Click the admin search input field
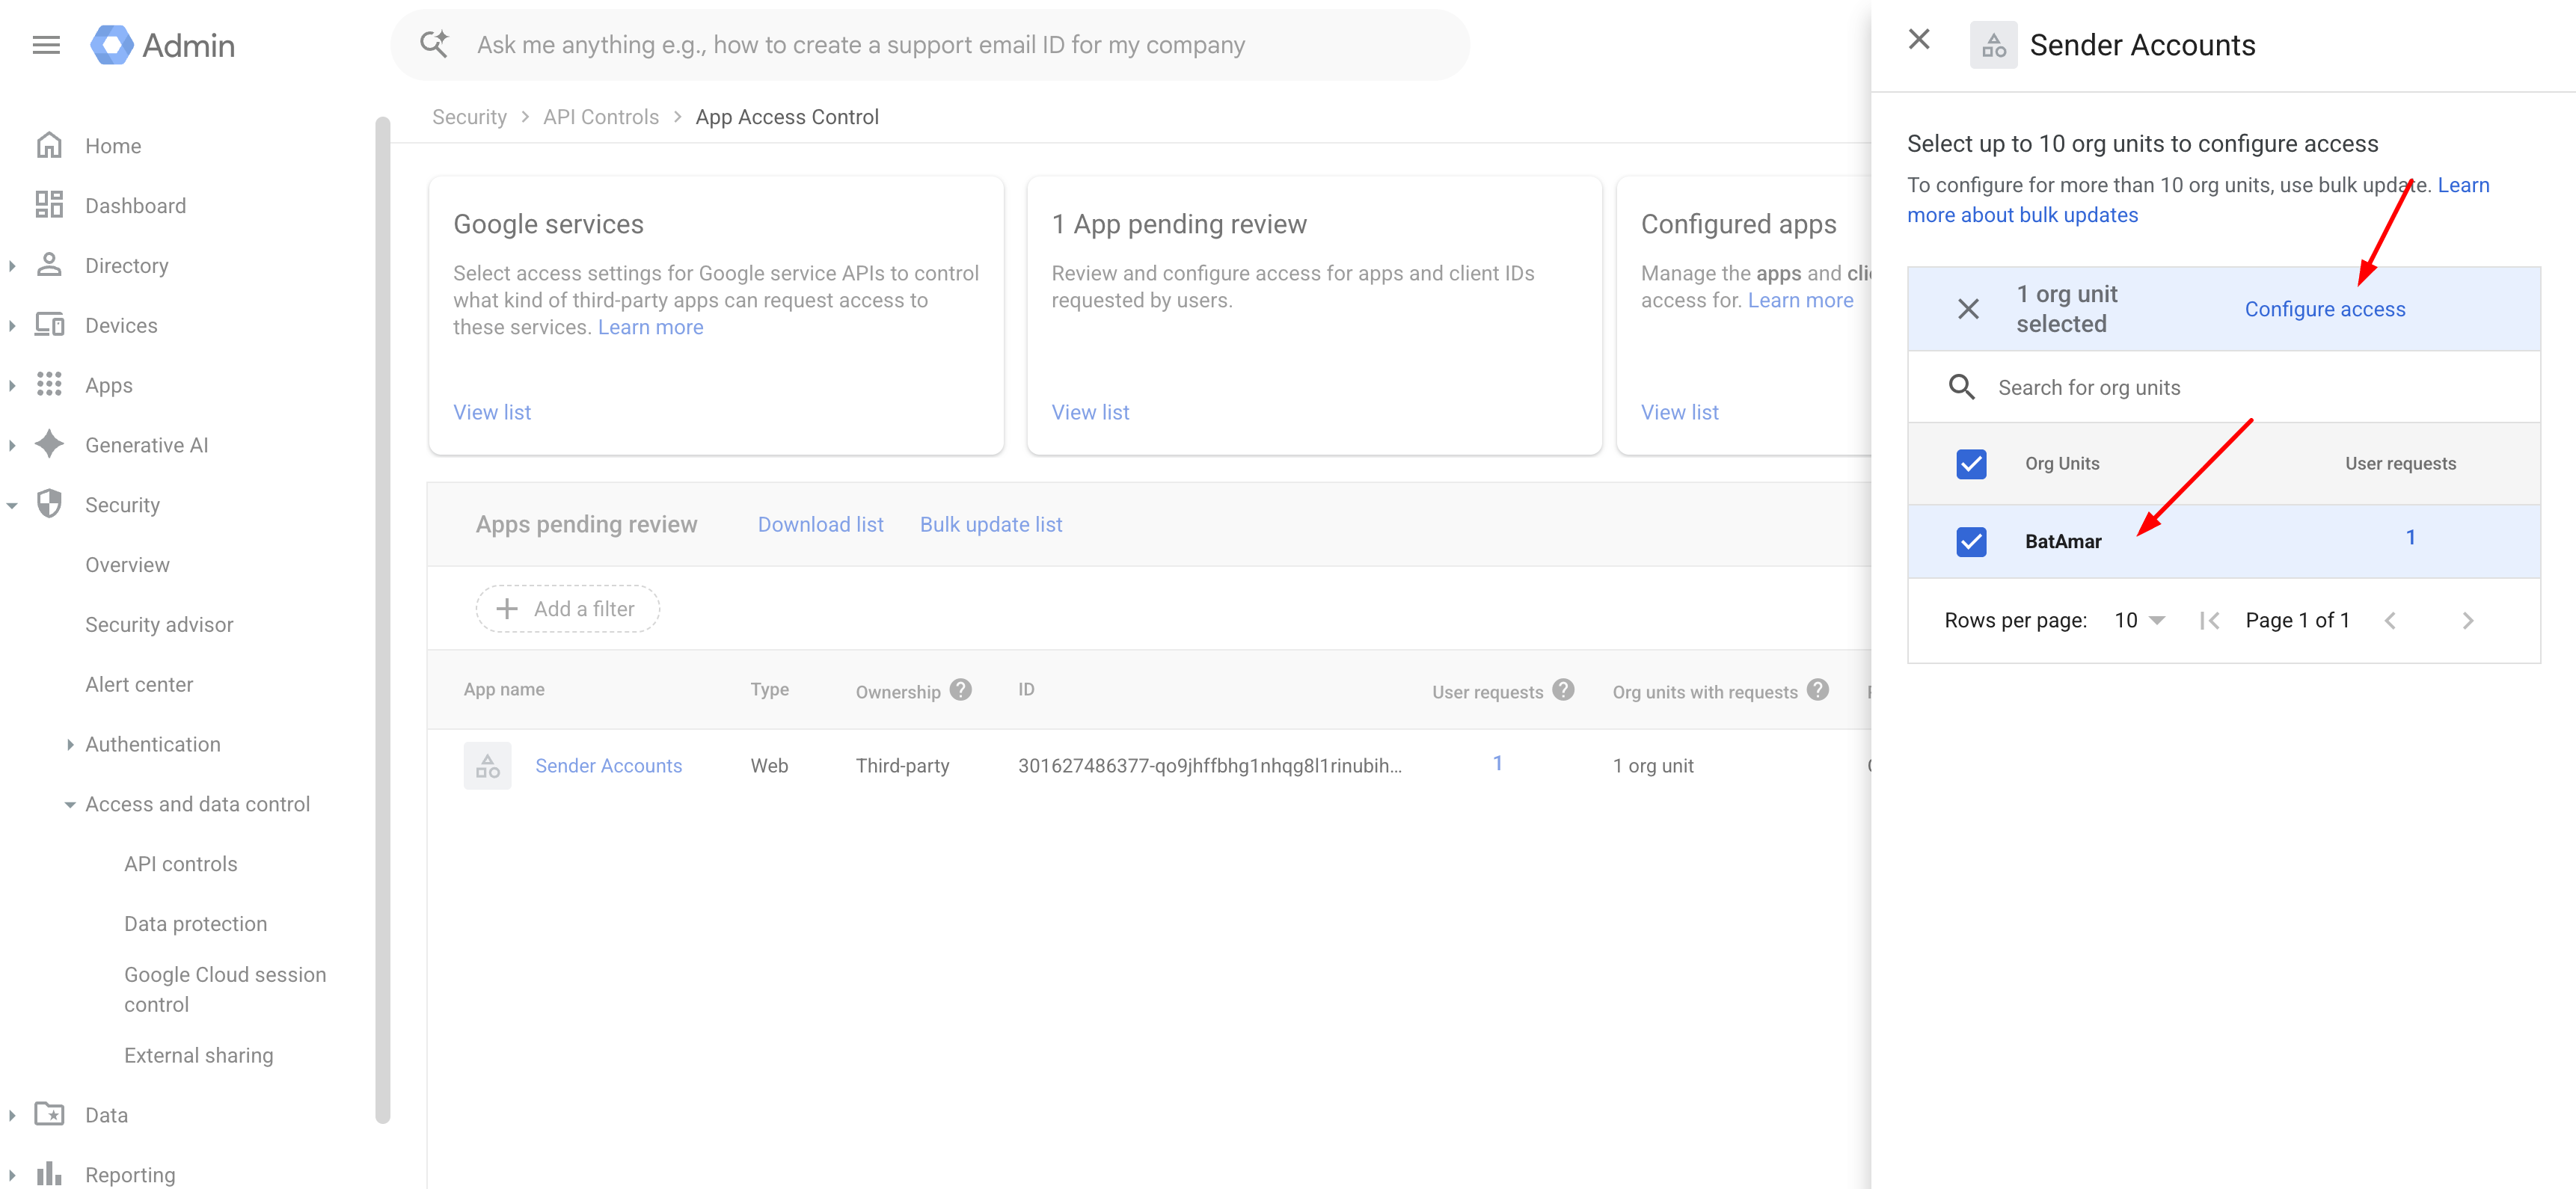Image resolution: width=2576 pixels, height=1189 pixels. click(x=930, y=45)
